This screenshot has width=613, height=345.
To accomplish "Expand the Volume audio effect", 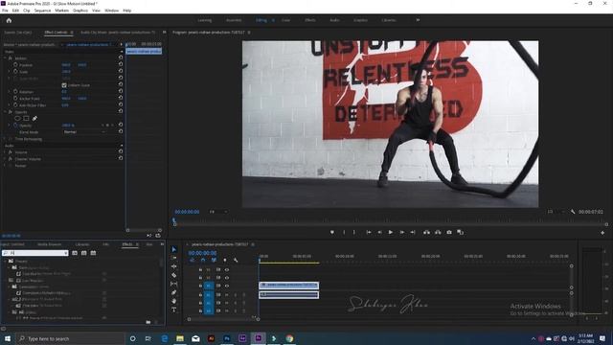I will (5, 152).
